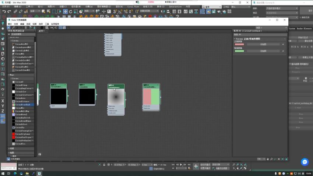This screenshot has height=176, width=313.
Task: Toggle the back color map checkbox
Action: [283, 51]
